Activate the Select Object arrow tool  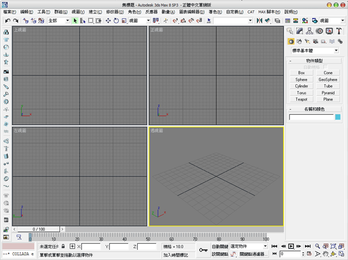click(x=75, y=21)
